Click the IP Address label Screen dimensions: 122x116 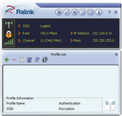coord(82,33)
